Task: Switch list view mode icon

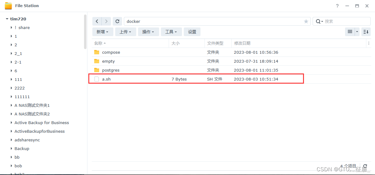Action: coord(350,32)
